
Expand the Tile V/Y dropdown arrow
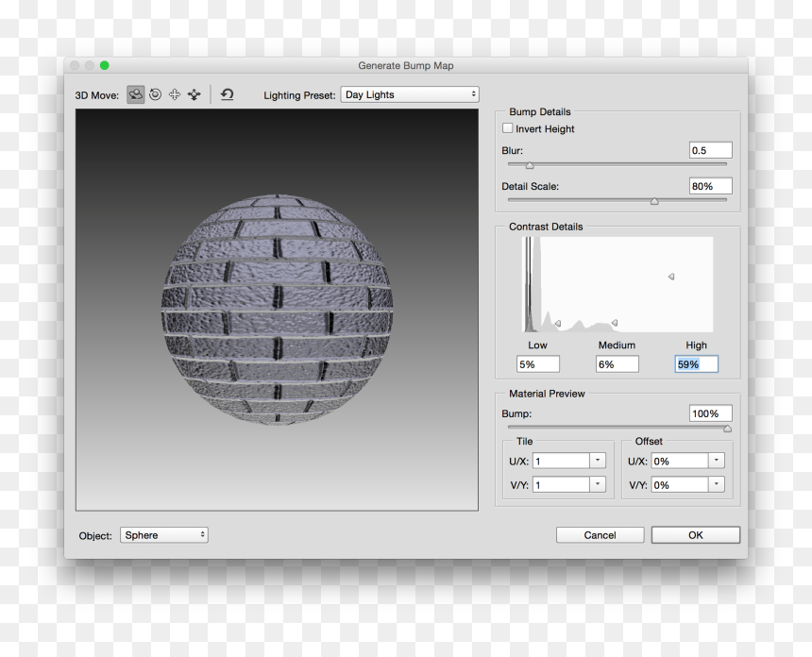click(598, 484)
